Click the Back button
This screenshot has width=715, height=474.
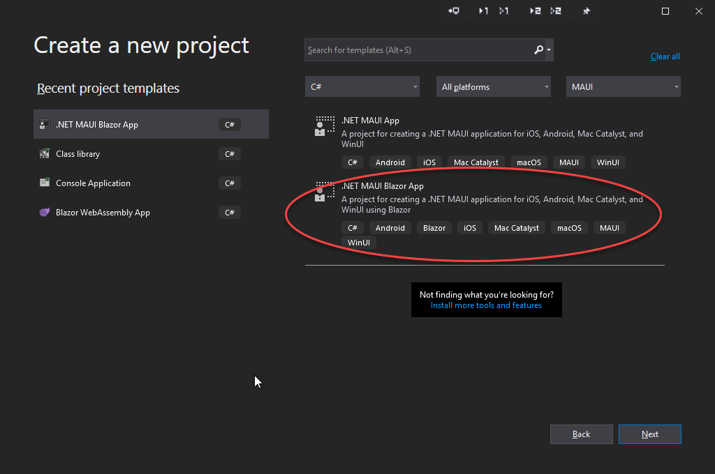coord(582,434)
